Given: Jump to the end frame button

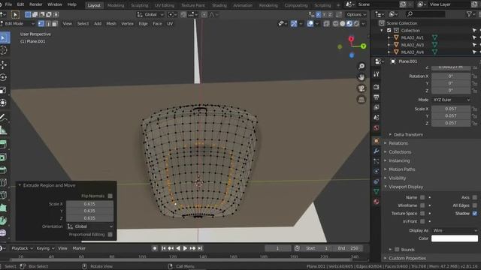Looking at the screenshot, I should pos(200,248).
